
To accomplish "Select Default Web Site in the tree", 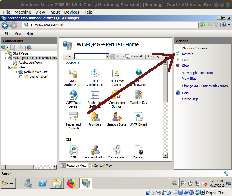I will coord(36,72).
